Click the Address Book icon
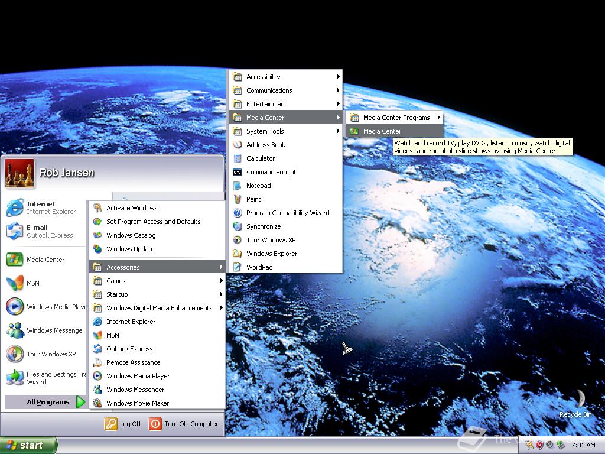The height and width of the screenshot is (454, 605). point(238,145)
